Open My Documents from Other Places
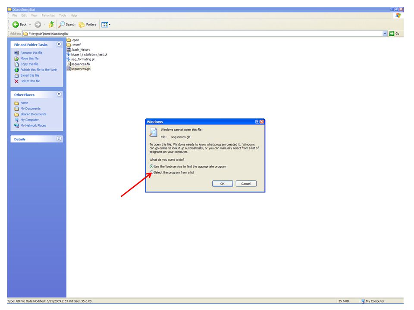The width and height of the screenshot is (414, 310). pos(30,108)
